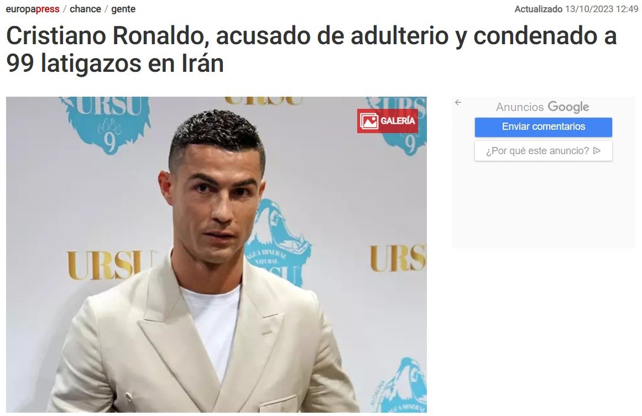
Task: Click the blue Enviar comentarios button
Action: pyautogui.click(x=544, y=127)
